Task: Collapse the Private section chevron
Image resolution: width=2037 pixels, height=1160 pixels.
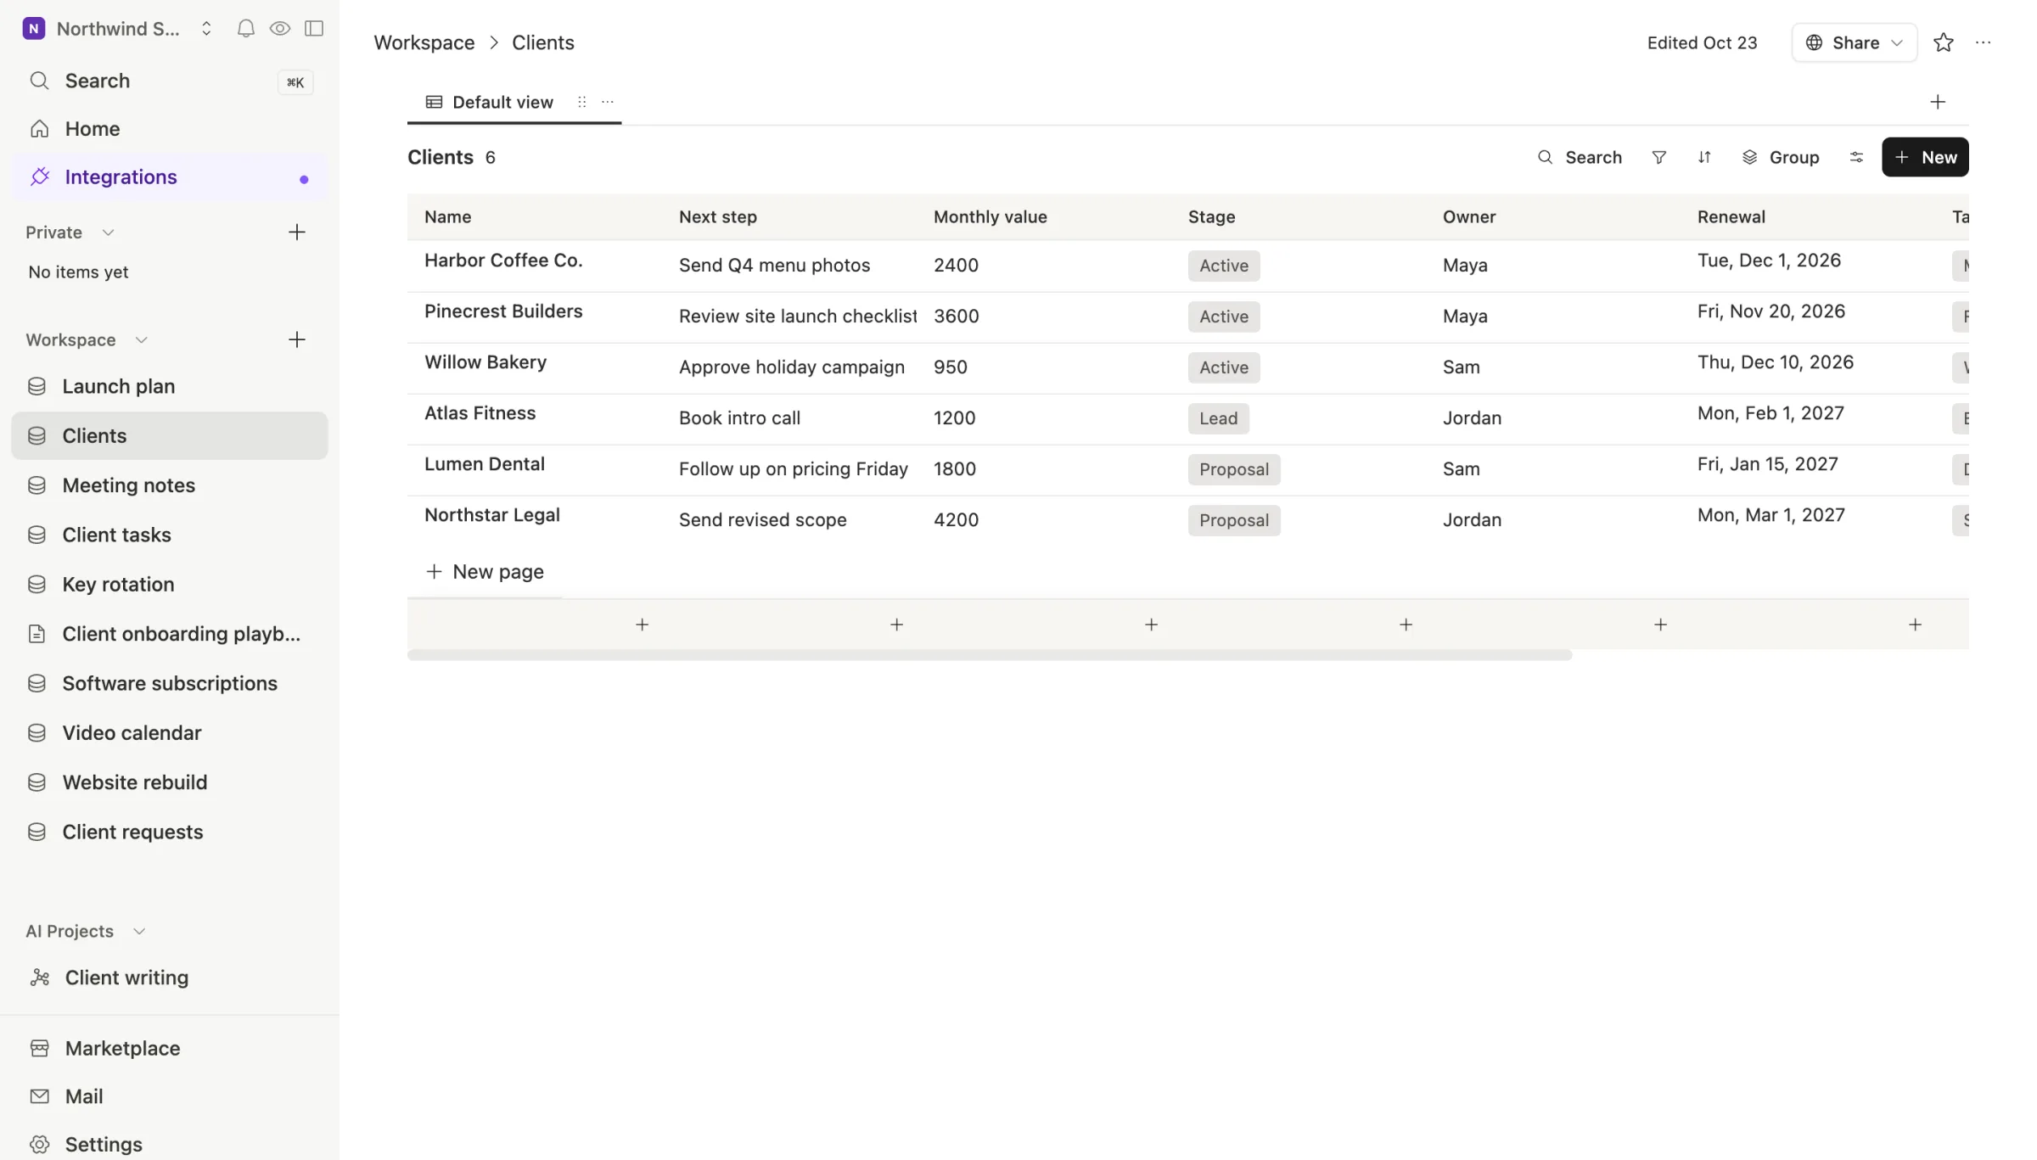Action: click(108, 233)
